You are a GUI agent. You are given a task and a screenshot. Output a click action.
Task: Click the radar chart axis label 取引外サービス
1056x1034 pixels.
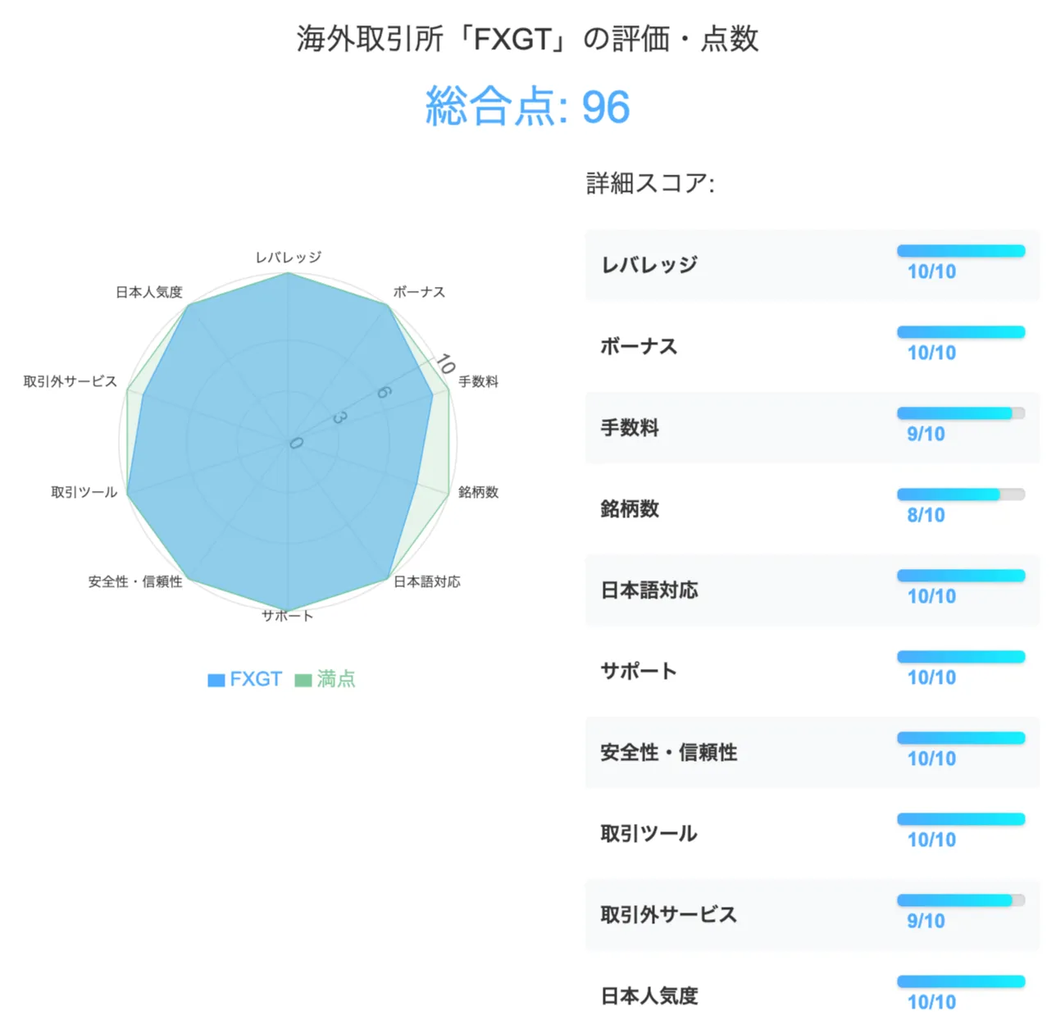coord(71,381)
